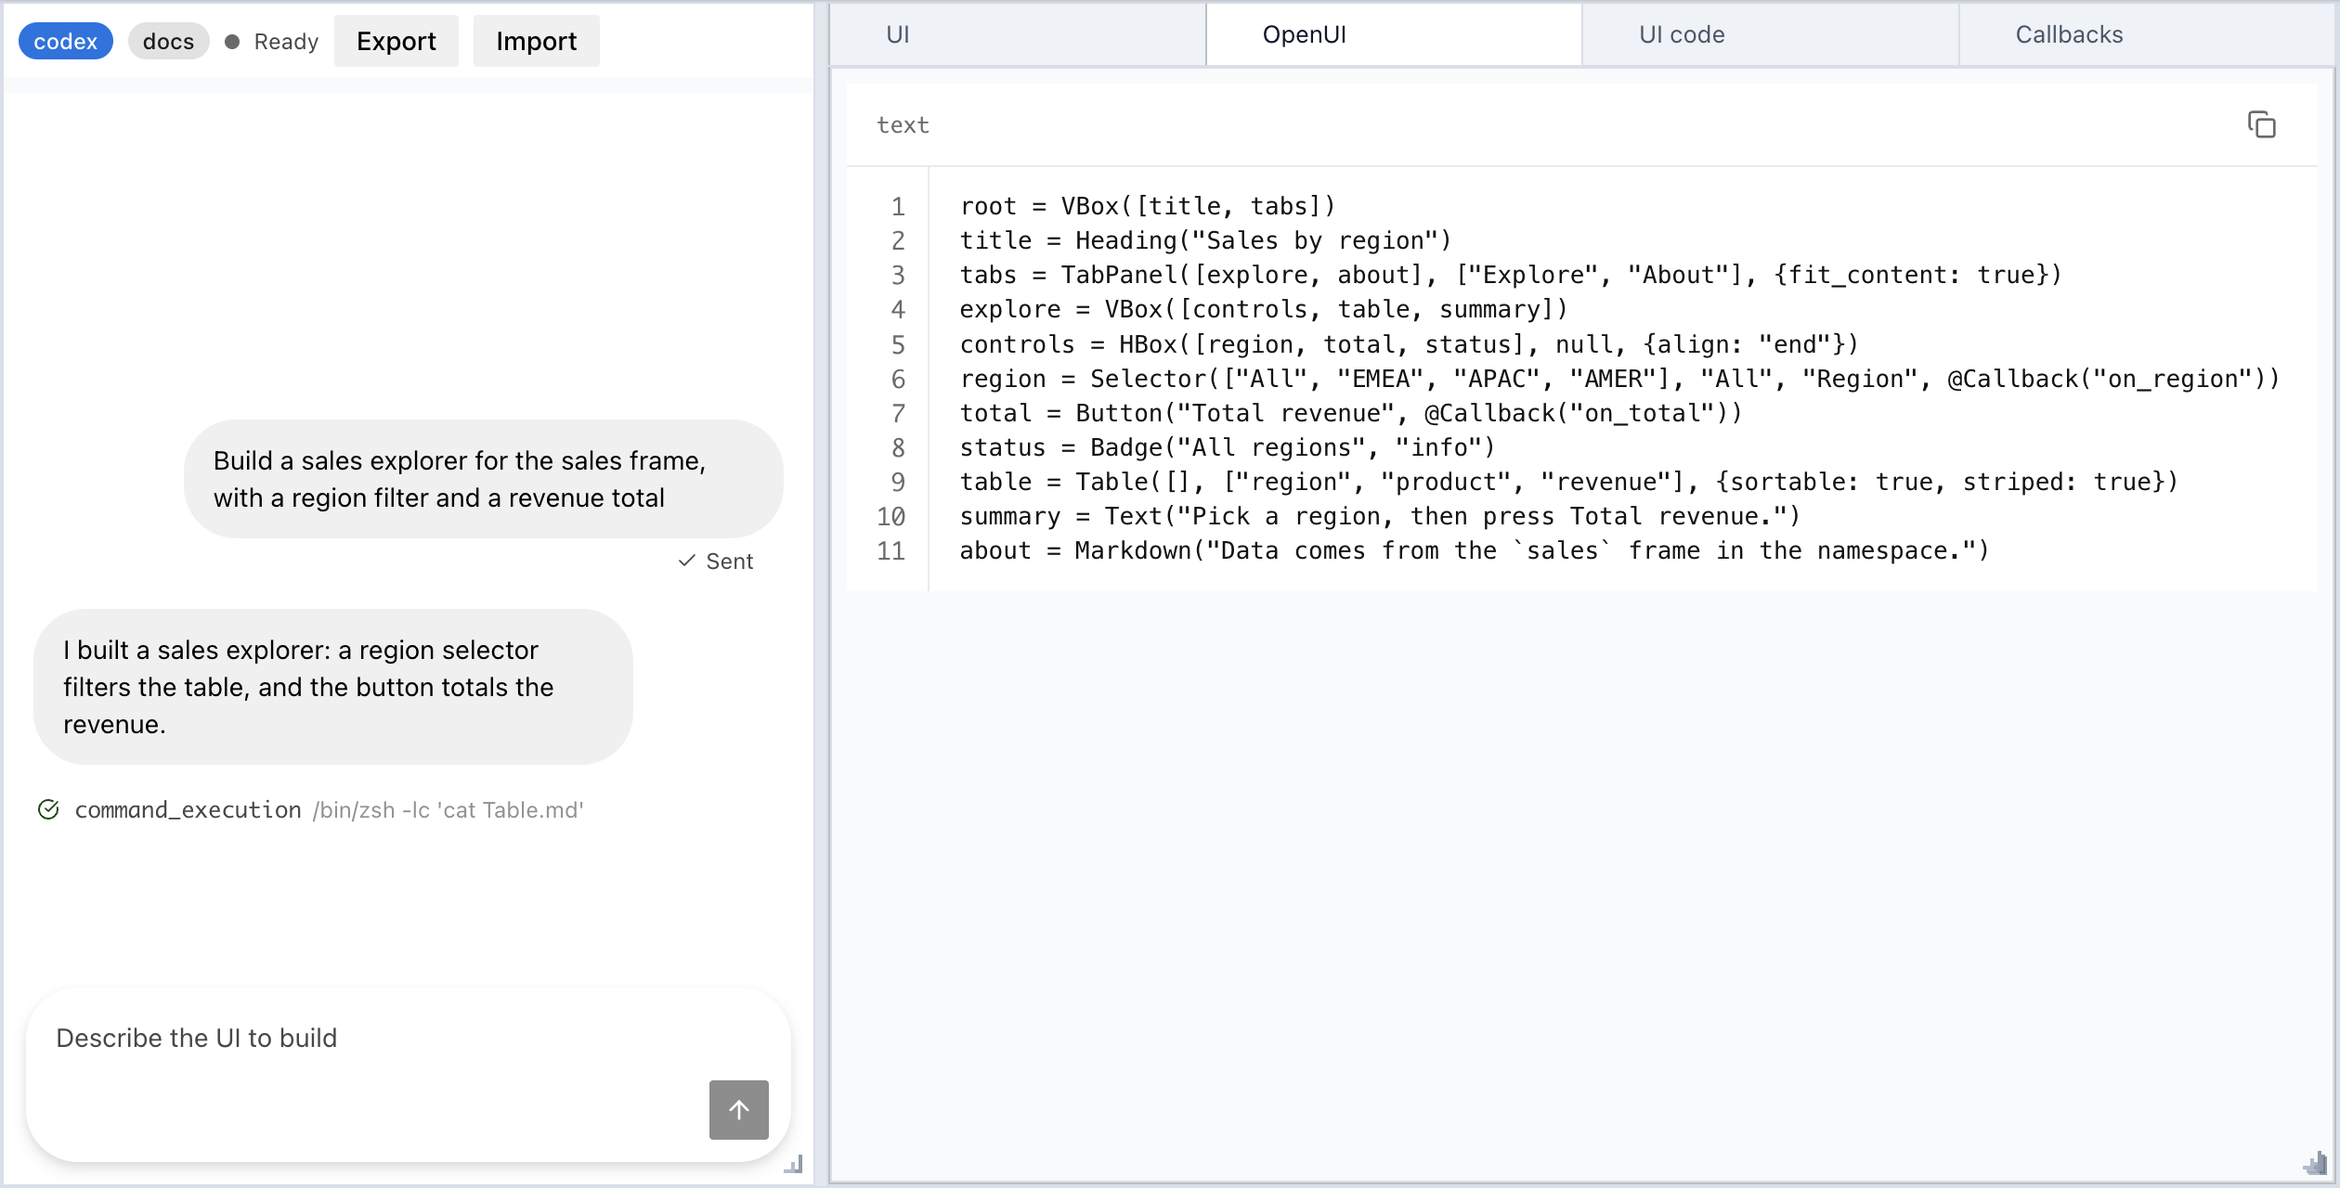Click the Badge "All regions" line
2340x1188 pixels.
point(1228,447)
